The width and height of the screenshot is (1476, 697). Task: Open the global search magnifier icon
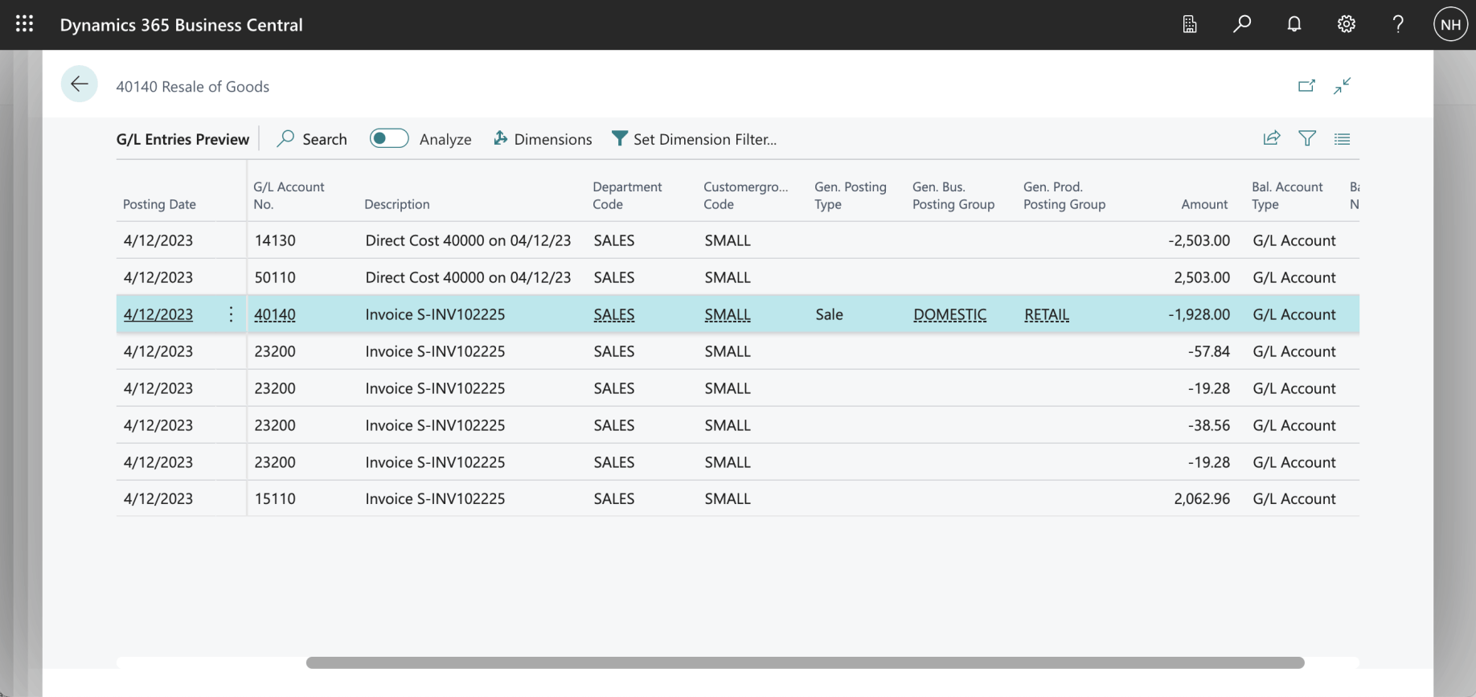(x=1241, y=24)
